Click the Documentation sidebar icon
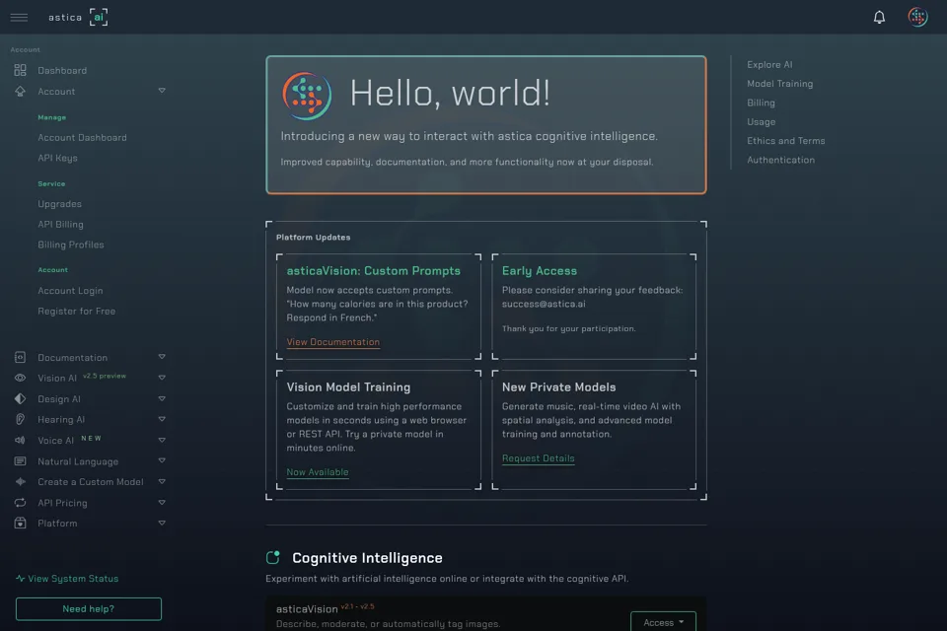The height and width of the screenshot is (631, 947). coord(20,358)
